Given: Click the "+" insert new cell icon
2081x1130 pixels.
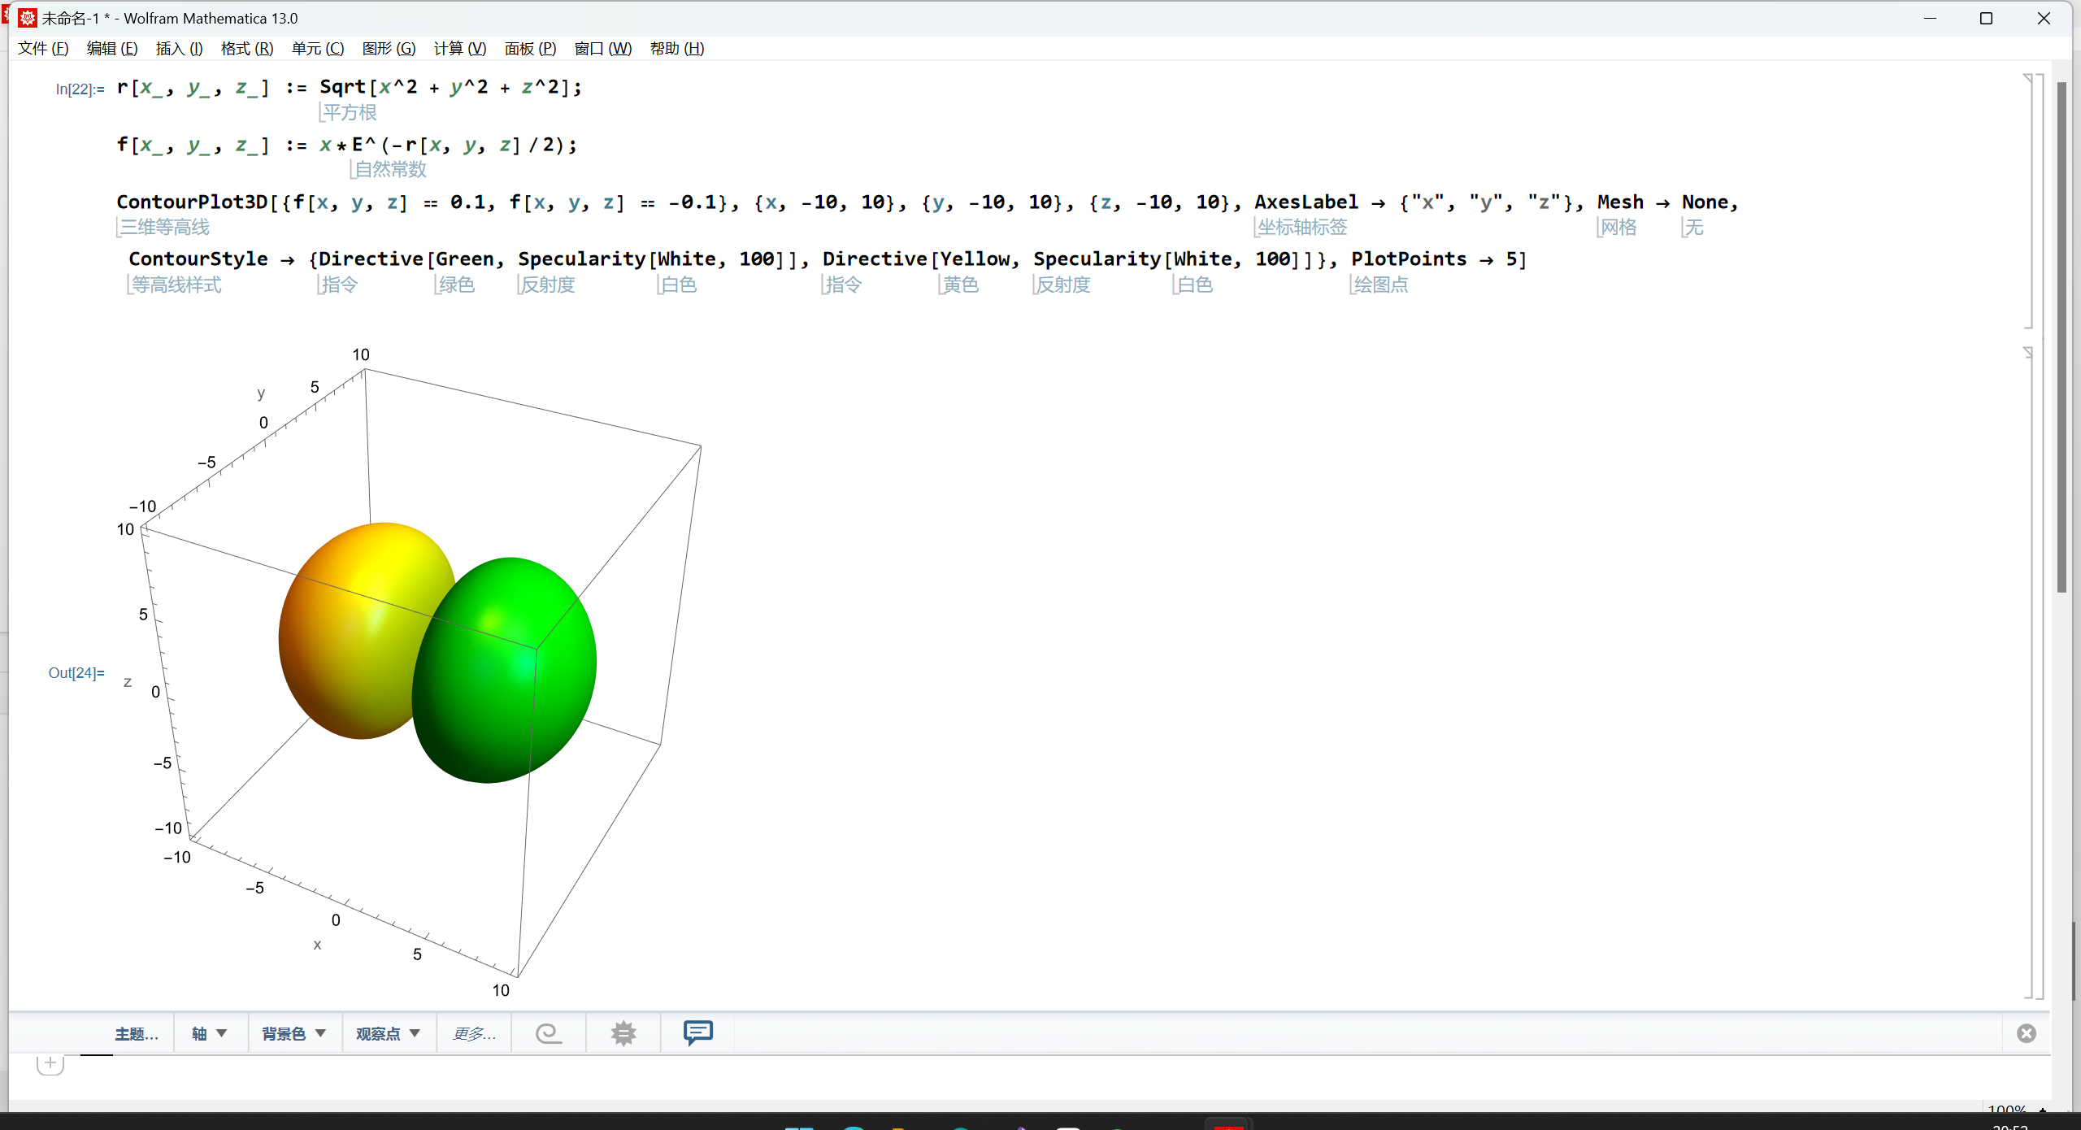Looking at the screenshot, I should (x=50, y=1063).
